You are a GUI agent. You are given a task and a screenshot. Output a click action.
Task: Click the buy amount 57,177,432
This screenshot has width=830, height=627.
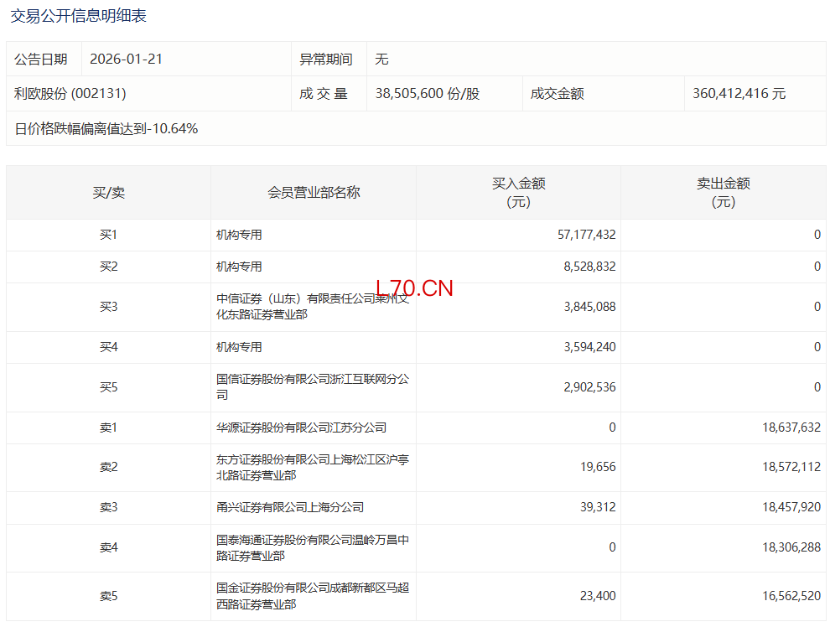pos(586,236)
